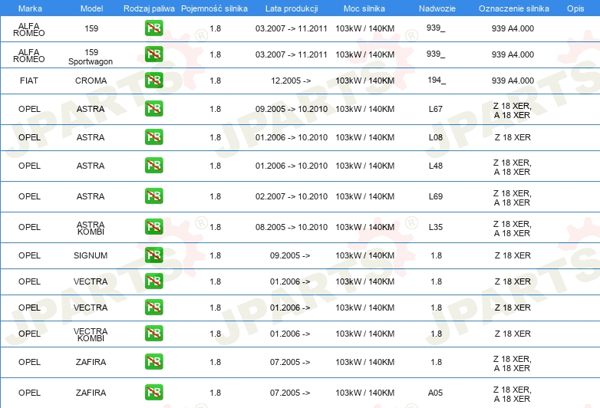Screen dimensions: 600x408
Task: Click the fuel icon for Astra Kombi L35
Action: click(153, 226)
